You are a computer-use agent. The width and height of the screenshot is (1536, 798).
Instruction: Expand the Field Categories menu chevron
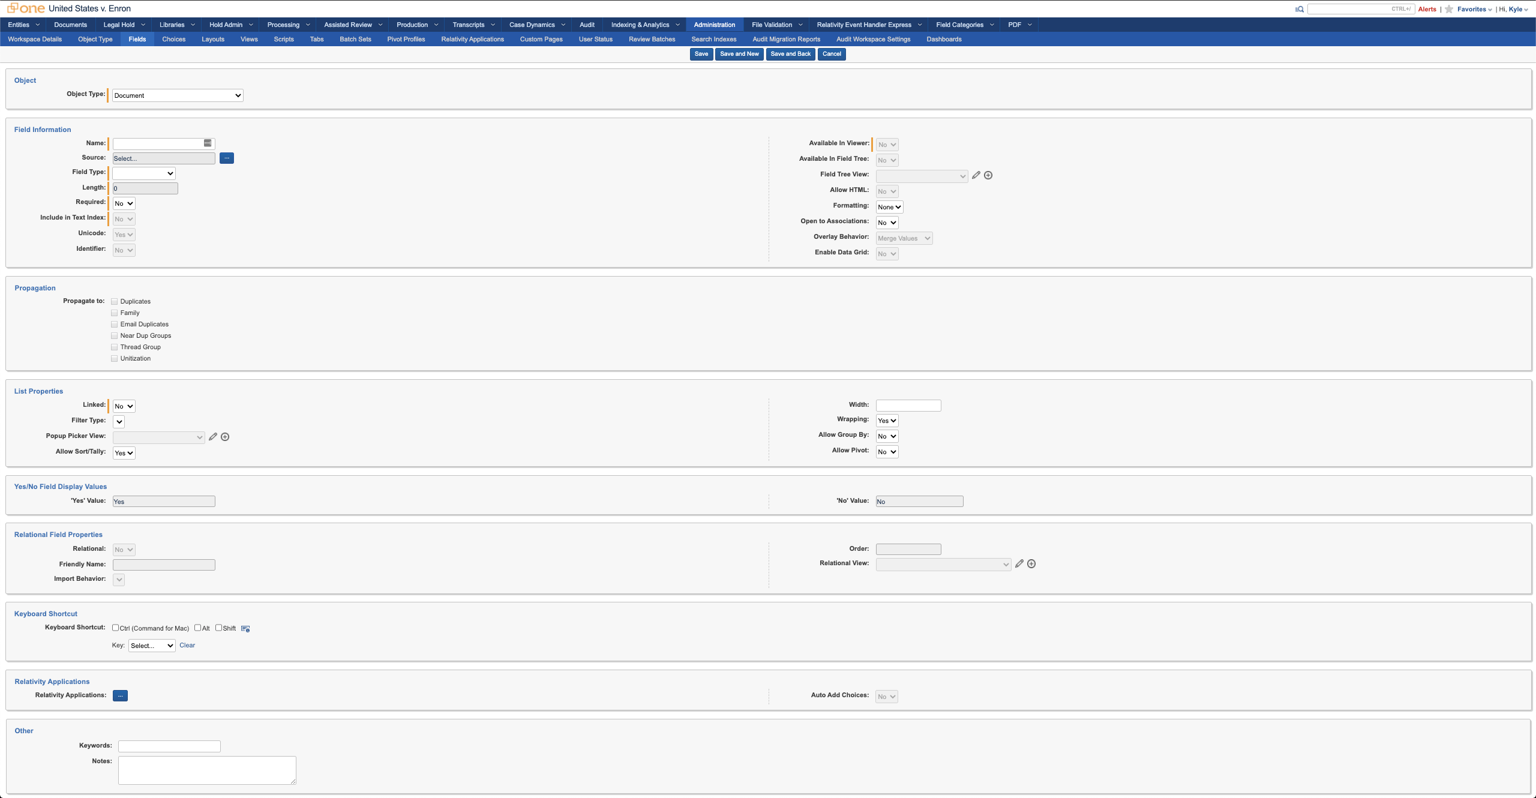click(x=992, y=25)
